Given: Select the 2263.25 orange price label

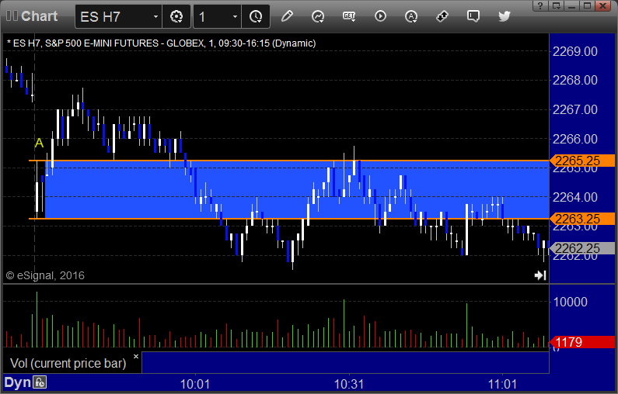Looking at the screenshot, I should coord(582,219).
